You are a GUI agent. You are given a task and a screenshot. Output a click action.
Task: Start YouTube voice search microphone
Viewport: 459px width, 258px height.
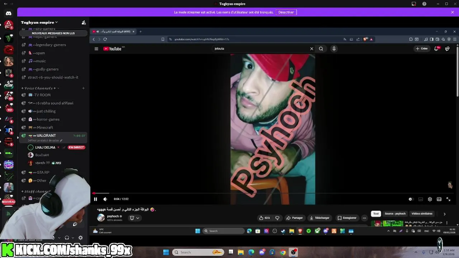point(334,49)
